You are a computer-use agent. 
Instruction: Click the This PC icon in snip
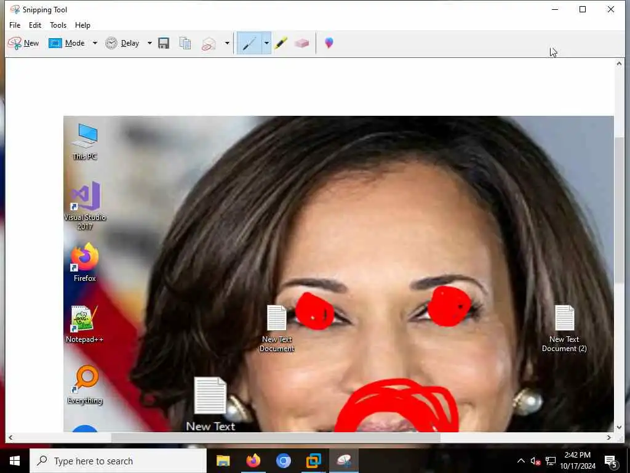[85, 142]
